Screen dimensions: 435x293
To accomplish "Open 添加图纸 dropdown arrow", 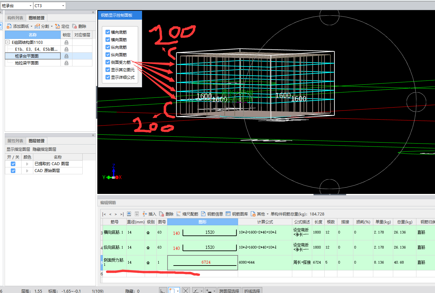I will pos(31,26).
